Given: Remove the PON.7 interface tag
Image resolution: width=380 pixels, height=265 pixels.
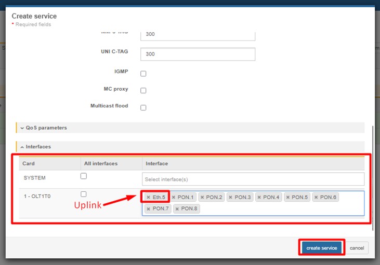Looking at the screenshot, I should point(149,209).
